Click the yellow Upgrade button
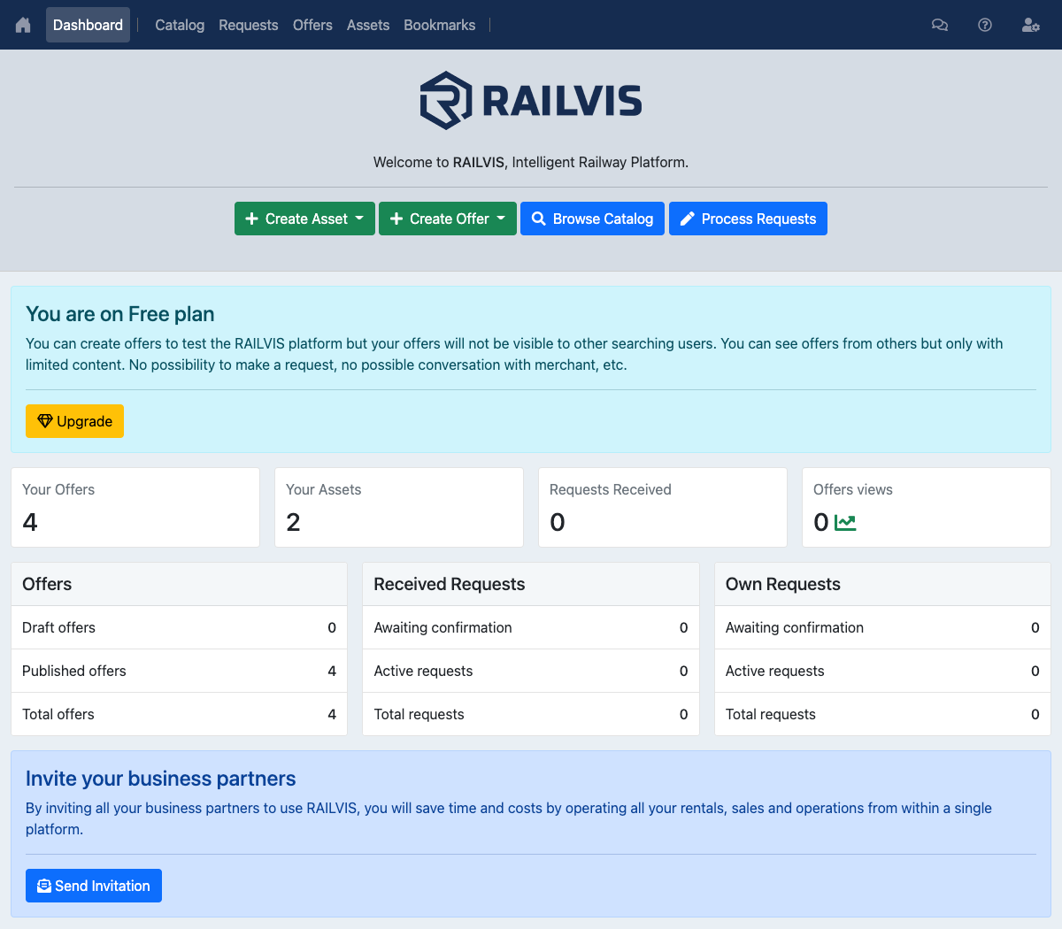This screenshot has width=1062, height=929. [74, 421]
